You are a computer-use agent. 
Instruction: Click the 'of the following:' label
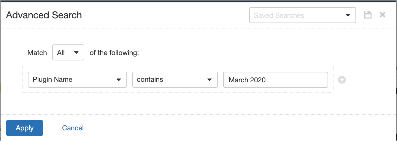pos(114,53)
